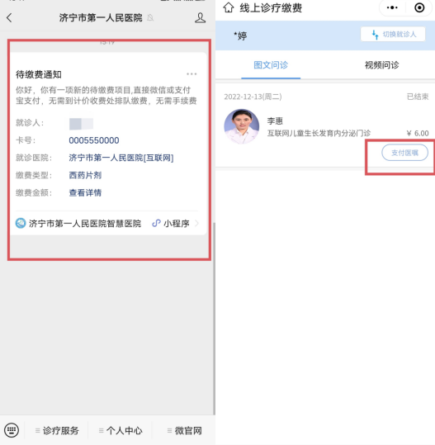Tap the home icon in mini program header
The width and height of the screenshot is (435, 445).
pos(229,7)
